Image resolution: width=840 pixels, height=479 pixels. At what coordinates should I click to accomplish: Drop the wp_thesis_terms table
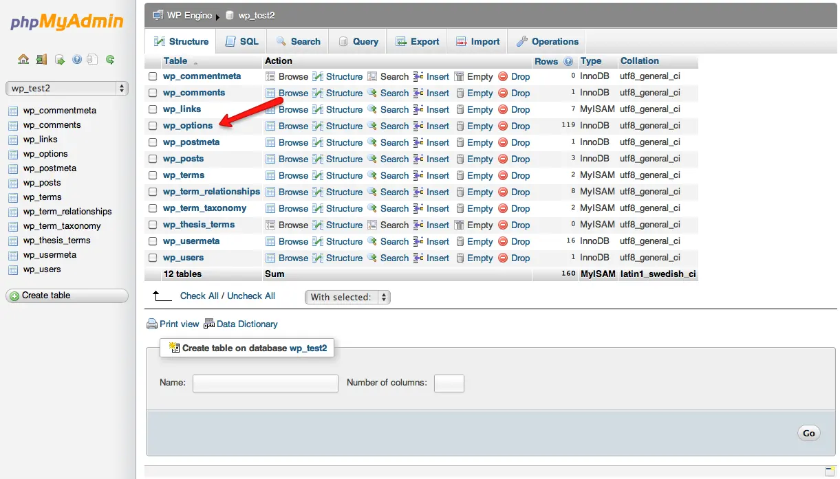point(514,225)
